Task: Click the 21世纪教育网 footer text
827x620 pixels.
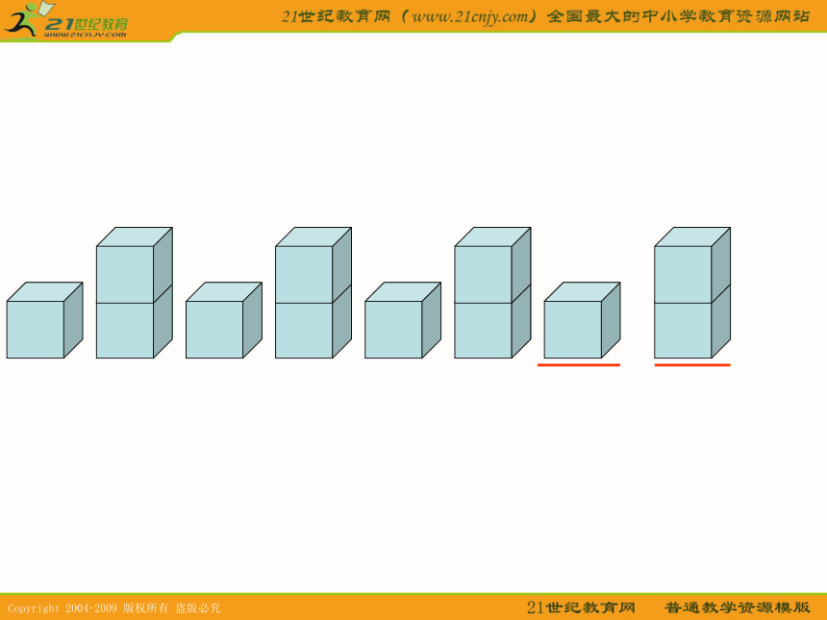Action: 581,608
